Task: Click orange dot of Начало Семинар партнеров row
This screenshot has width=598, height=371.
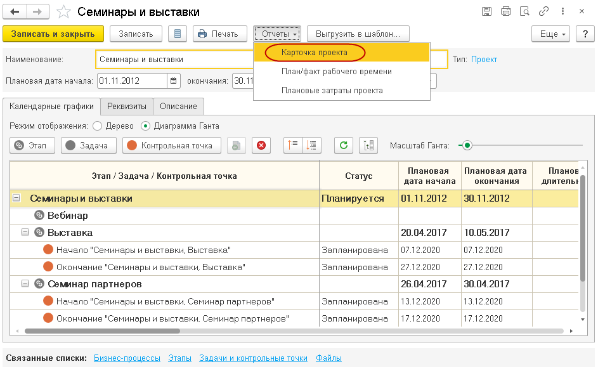Action: click(x=48, y=301)
